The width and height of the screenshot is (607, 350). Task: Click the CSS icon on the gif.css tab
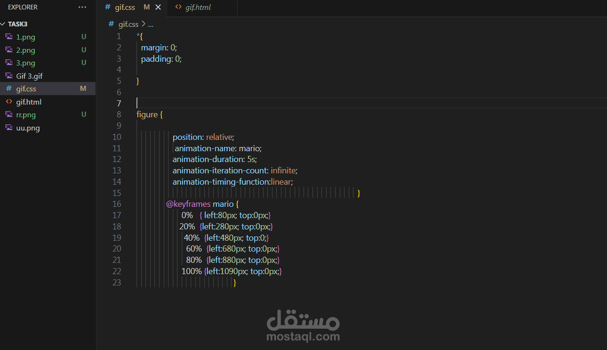pyautogui.click(x=108, y=8)
